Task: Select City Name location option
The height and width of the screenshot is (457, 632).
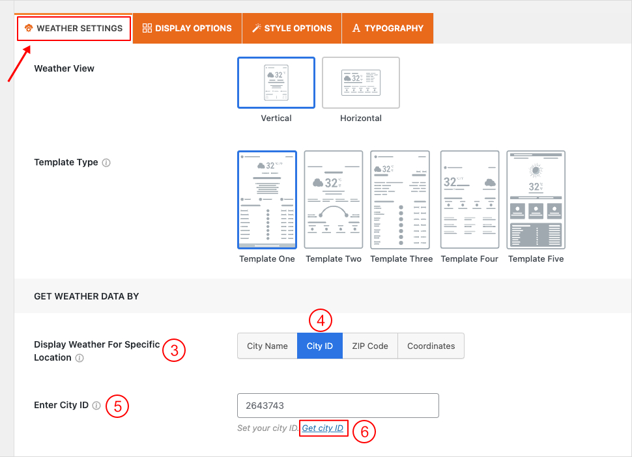Action: pyautogui.click(x=267, y=346)
